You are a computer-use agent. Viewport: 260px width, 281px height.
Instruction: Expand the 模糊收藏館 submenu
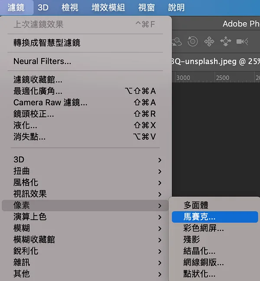pyautogui.click(x=85, y=240)
